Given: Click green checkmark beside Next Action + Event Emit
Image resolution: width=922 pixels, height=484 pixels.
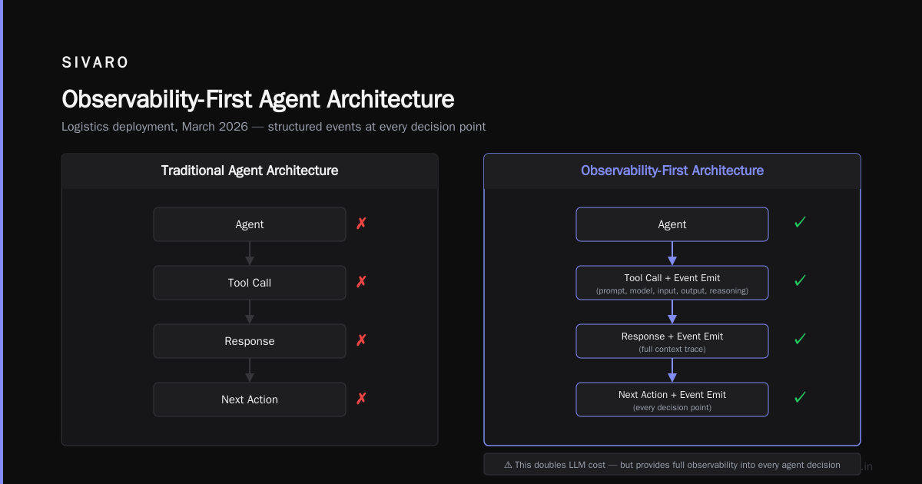Looking at the screenshot, I should pos(799,398).
